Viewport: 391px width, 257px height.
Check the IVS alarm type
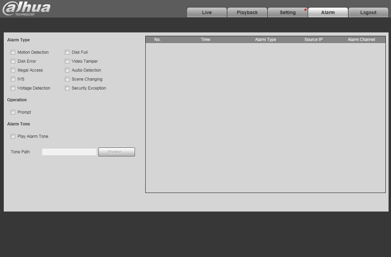pos(13,79)
